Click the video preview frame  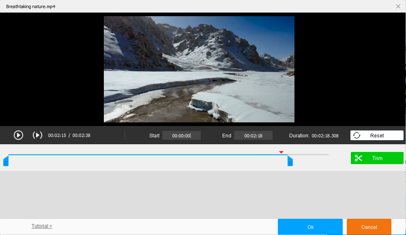[199, 69]
